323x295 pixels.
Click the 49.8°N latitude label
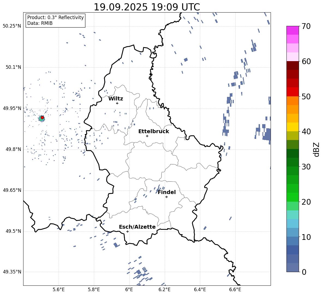[13, 149]
